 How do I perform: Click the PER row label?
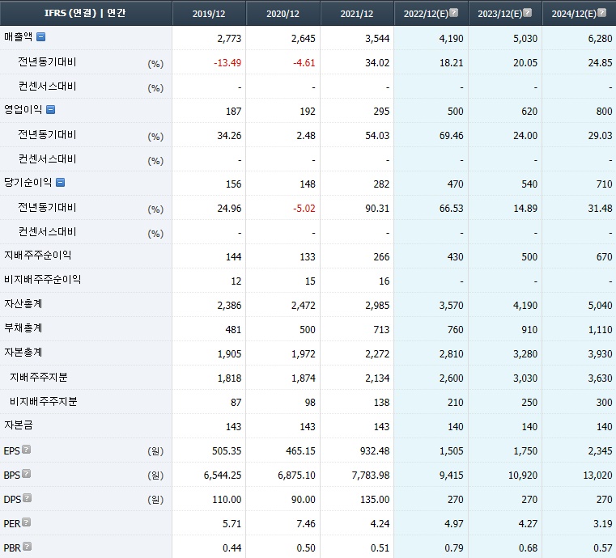12,524
